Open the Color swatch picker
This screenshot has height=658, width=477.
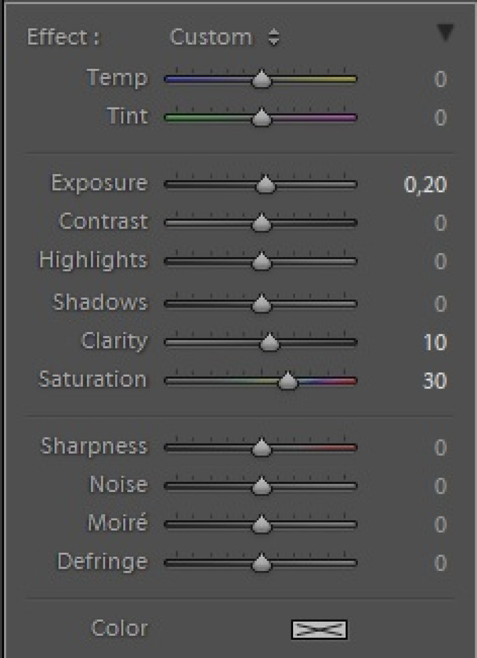[x=319, y=630]
